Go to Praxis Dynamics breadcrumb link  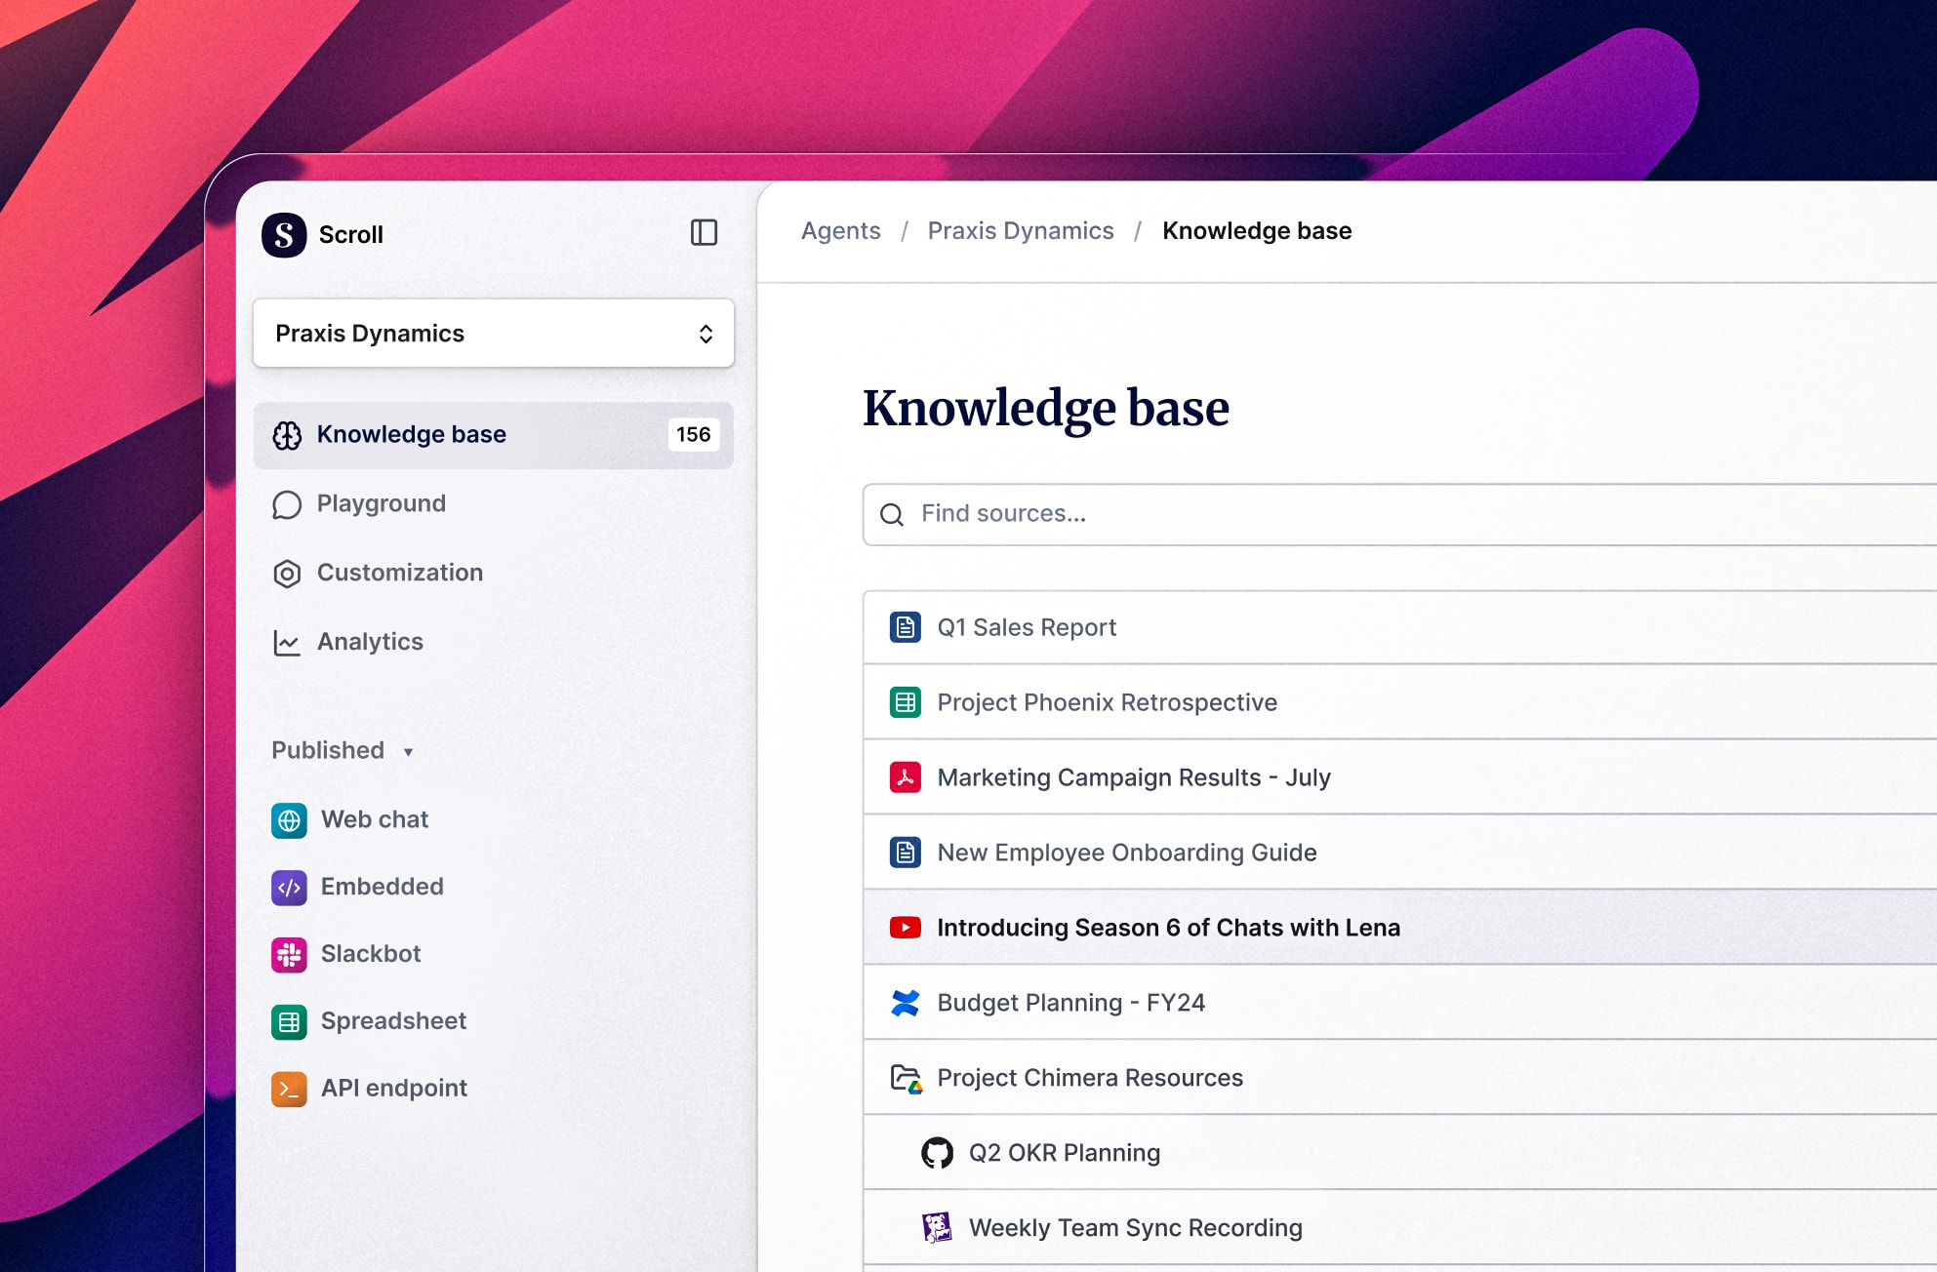(x=1021, y=232)
